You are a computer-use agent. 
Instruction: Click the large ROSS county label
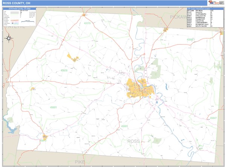pos(134,141)
